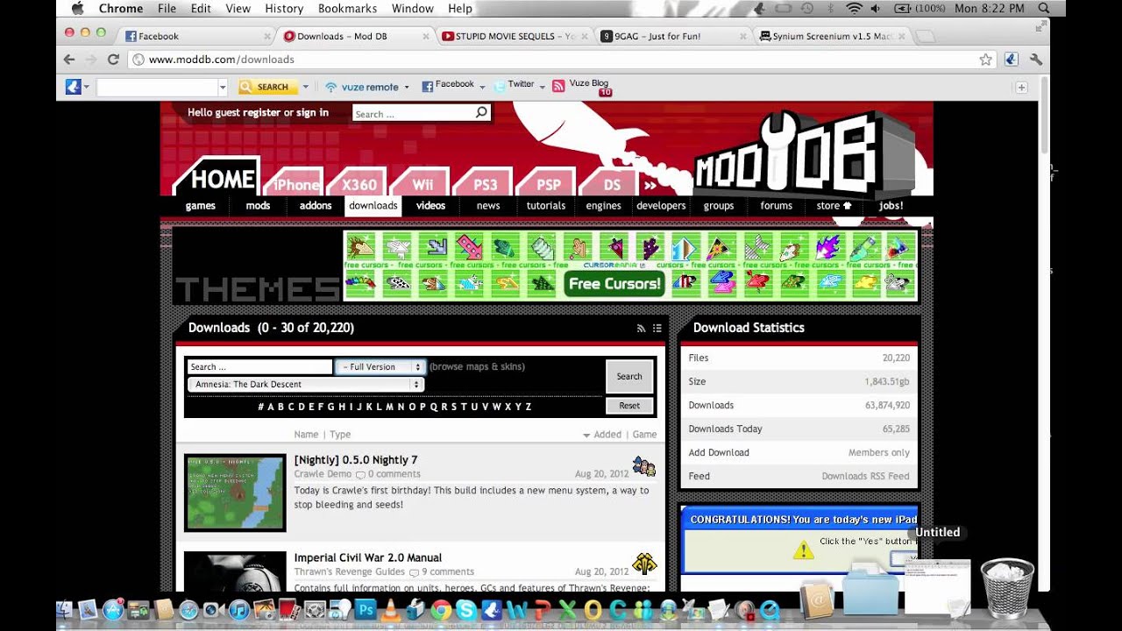Image resolution: width=1122 pixels, height=631 pixels.
Task: Click the Reset button
Action: pos(629,406)
